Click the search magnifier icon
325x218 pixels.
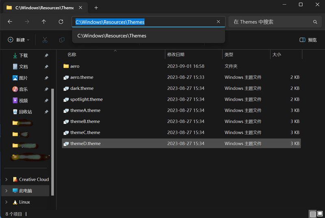[x=315, y=22]
